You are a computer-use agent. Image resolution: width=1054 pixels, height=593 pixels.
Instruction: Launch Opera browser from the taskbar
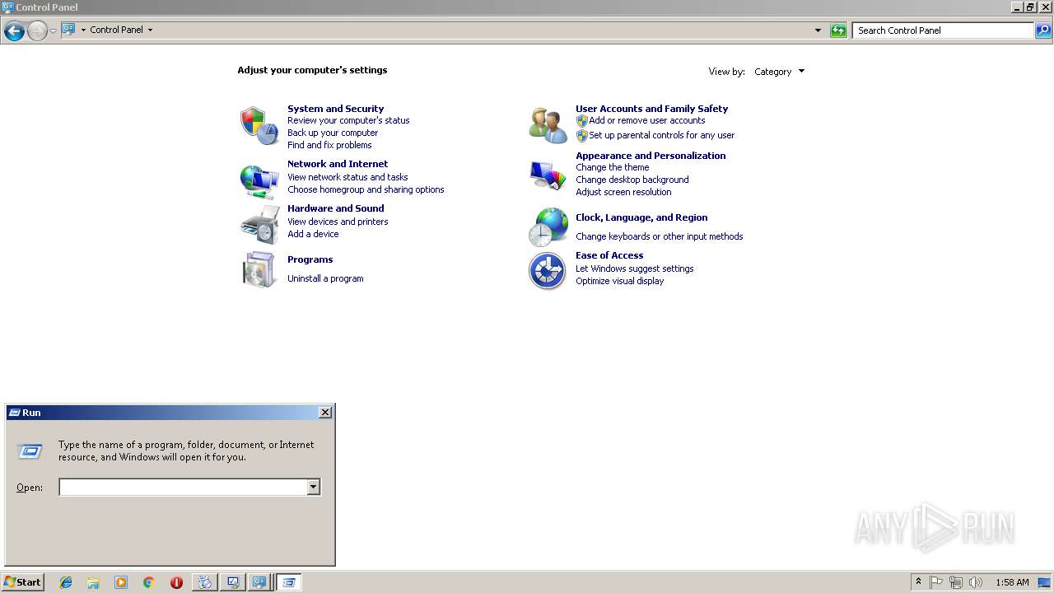coord(176,582)
